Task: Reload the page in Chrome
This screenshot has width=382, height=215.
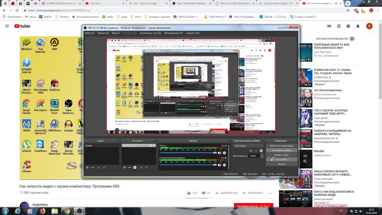Action: (x=17, y=10)
